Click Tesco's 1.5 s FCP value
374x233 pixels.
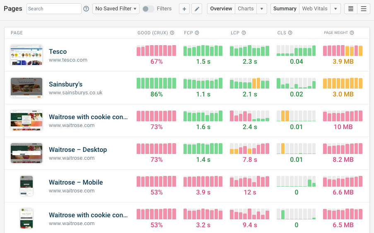(203, 62)
